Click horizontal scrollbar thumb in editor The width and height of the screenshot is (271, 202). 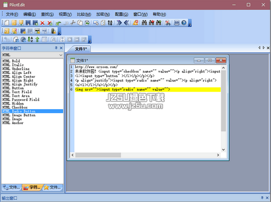[98, 155]
